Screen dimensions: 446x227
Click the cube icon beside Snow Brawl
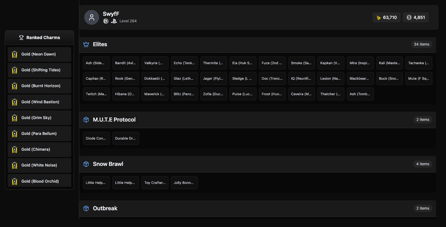click(86, 164)
